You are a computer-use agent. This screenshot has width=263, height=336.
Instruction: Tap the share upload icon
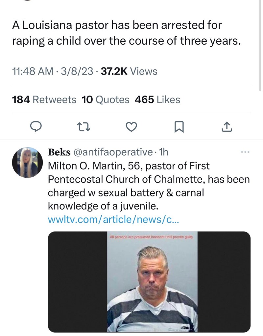pyautogui.click(x=227, y=126)
